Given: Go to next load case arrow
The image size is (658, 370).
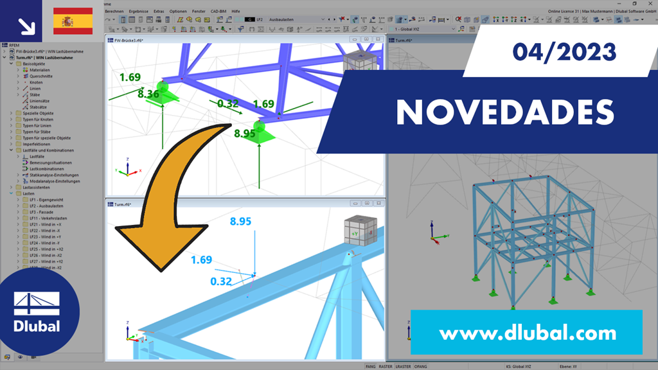Looking at the screenshot, I should pyautogui.click(x=334, y=19).
